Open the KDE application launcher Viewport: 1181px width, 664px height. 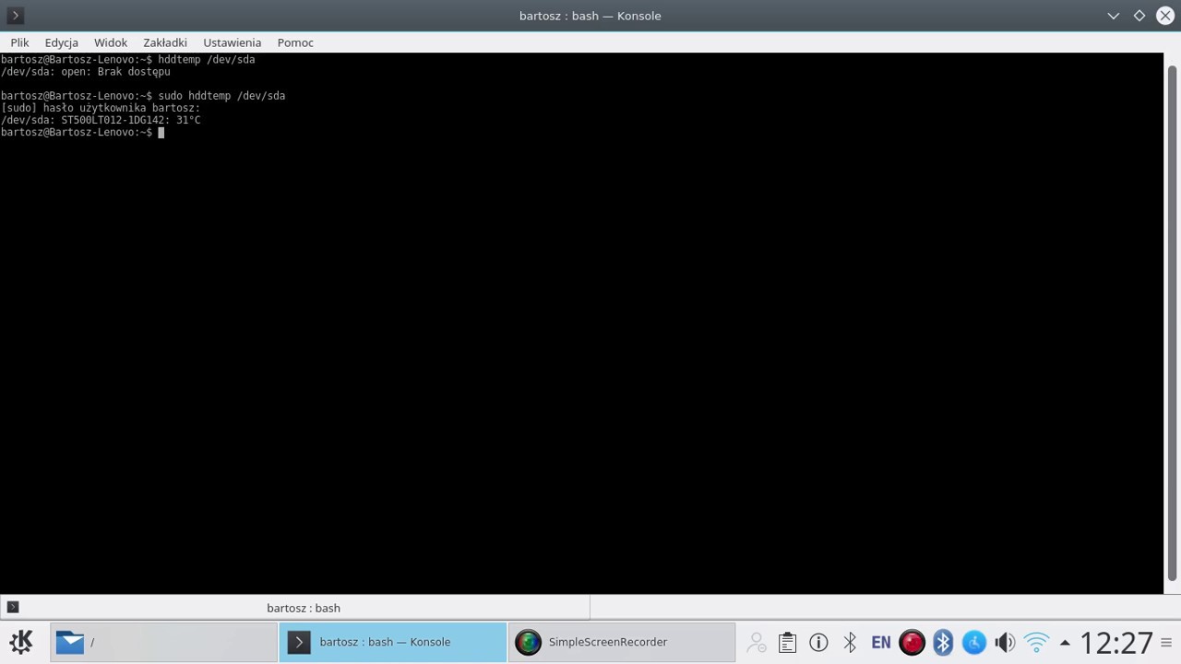point(21,642)
